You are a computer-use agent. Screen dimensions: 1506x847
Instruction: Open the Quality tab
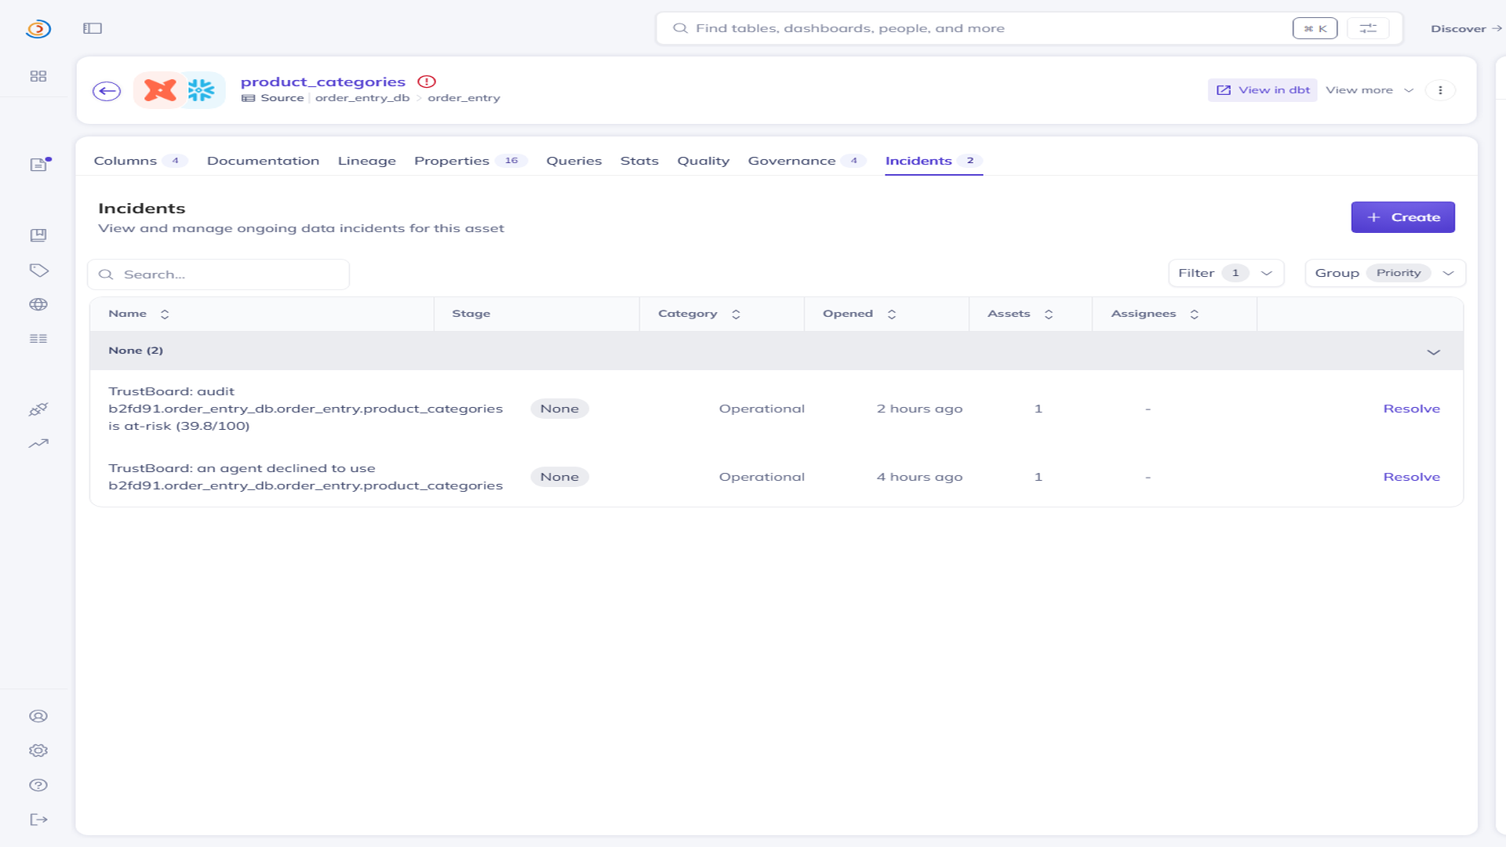click(x=704, y=161)
